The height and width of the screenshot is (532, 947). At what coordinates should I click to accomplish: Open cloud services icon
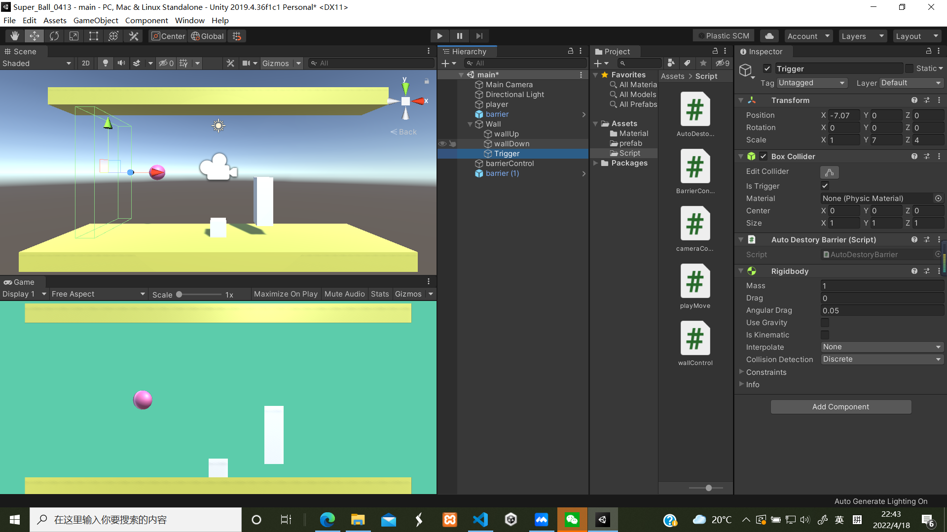(x=769, y=36)
